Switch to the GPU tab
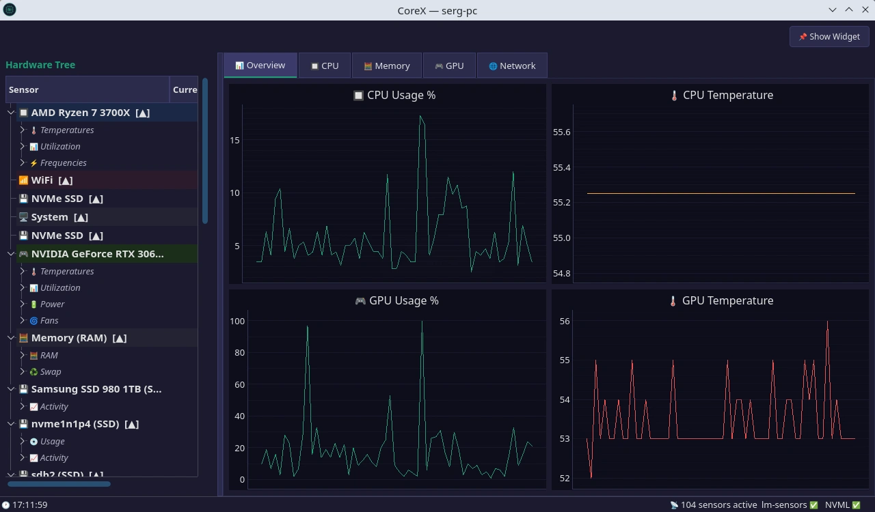The width and height of the screenshot is (875, 512). click(448, 66)
